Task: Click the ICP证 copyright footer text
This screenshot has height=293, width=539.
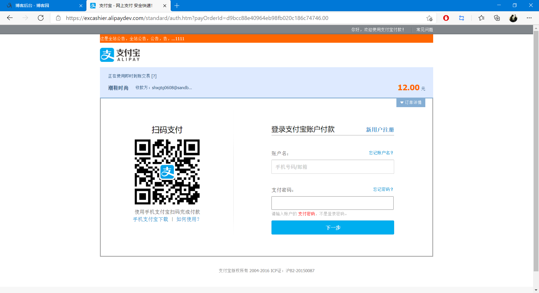Action: (266, 271)
